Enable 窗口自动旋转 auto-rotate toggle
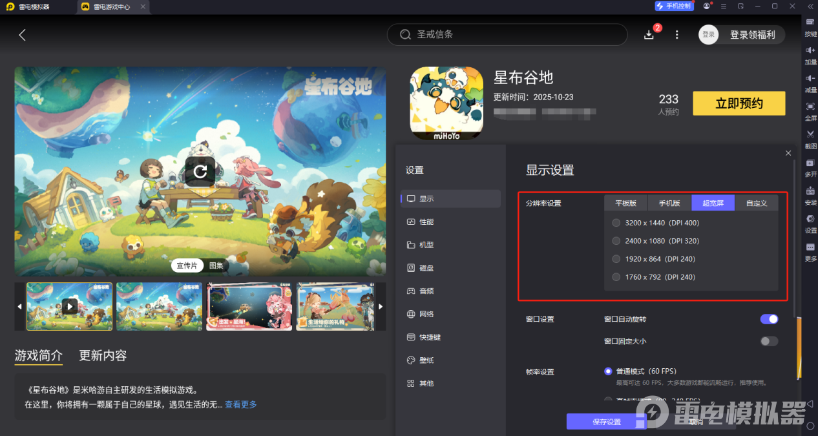Image resolution: width=818 pixels, height=436 pixels. (x=769, y=319)
